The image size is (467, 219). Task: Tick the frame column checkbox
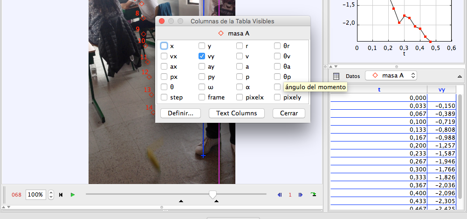point(202,97)
